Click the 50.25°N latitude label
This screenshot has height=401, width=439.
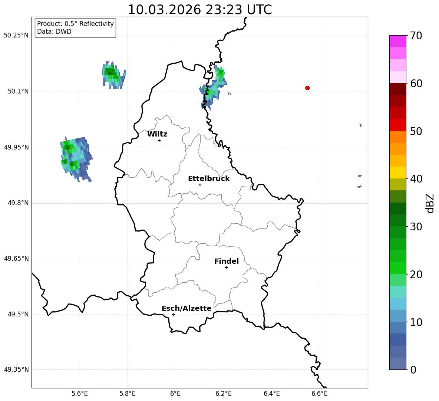click(16, 36)
